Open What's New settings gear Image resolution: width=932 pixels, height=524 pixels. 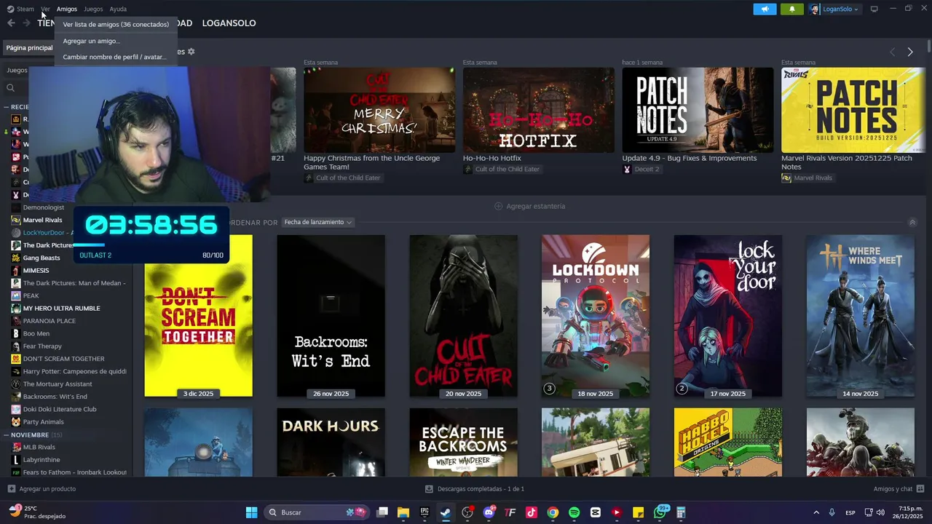[x=191, y=52]
